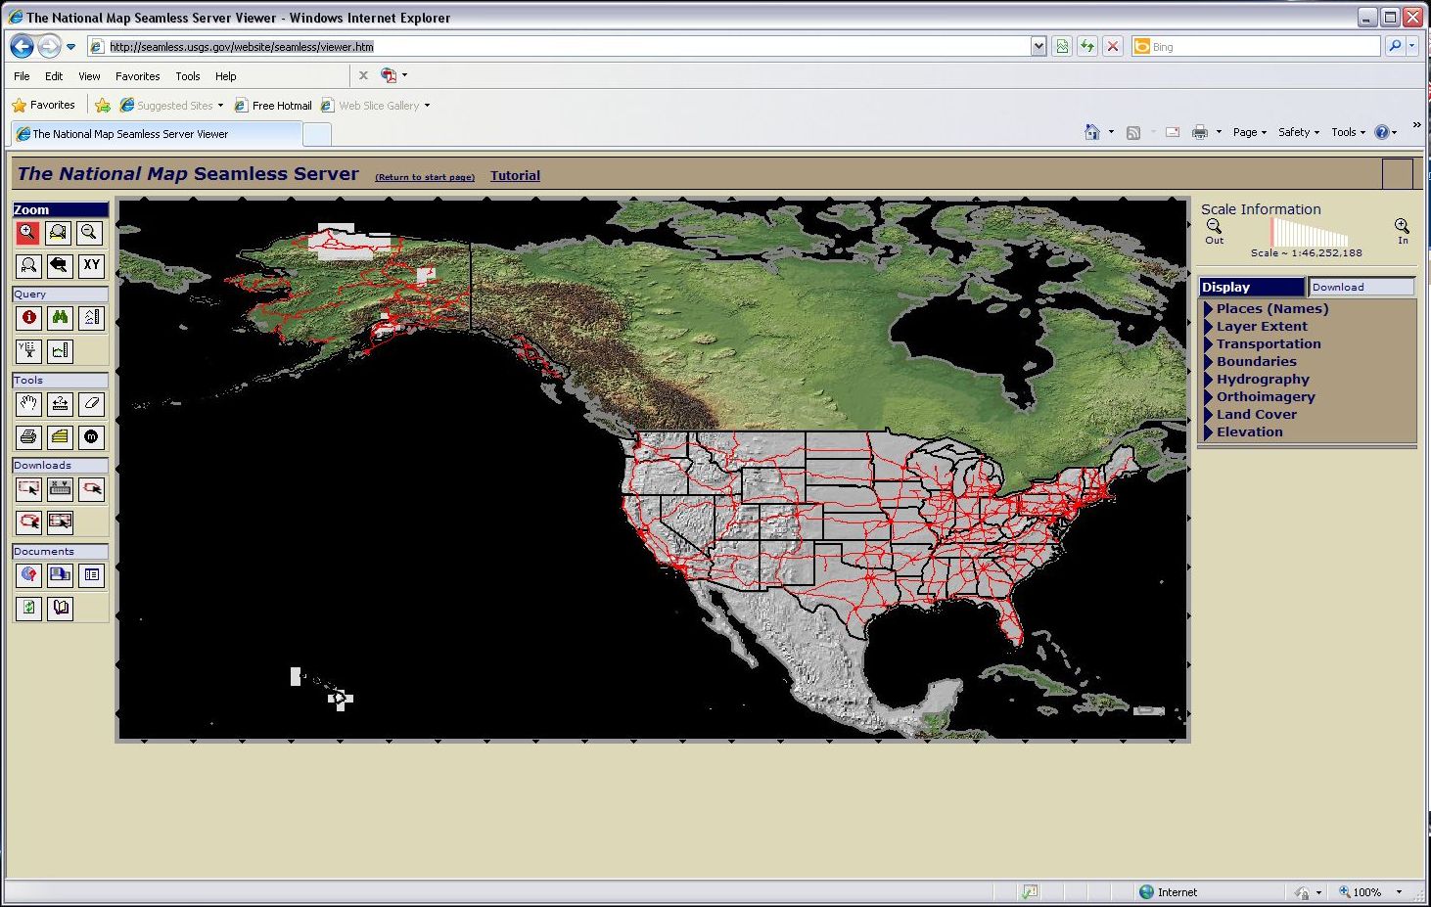Open the metadata tool
This screenshot has width=1431, height=907.
click(91, 437)
